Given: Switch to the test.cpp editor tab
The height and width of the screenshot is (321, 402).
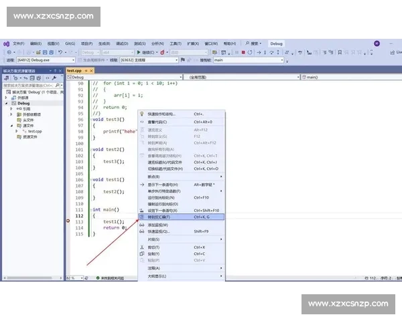Looking at the screenshot, I should pos(74,70).
